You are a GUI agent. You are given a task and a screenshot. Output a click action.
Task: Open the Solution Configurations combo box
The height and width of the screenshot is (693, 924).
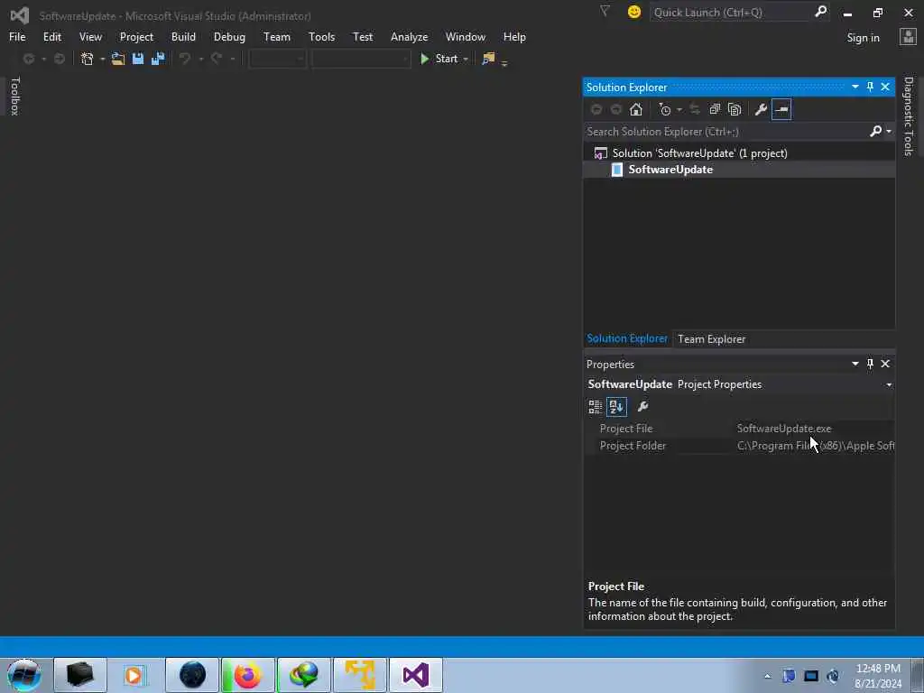pos(278,59)
